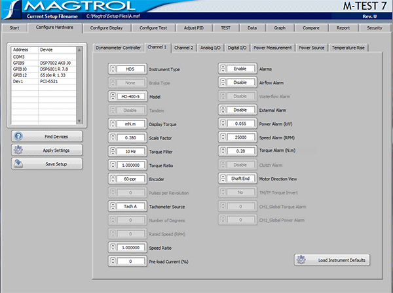393x293 pixels.
Task: Click the Instrument Type HD5 value field
Action: (x=130, y=69)
